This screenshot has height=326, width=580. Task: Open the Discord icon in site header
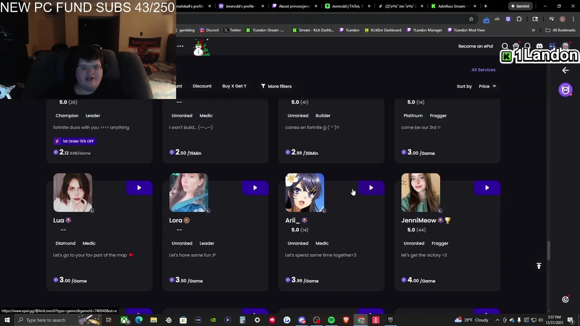tap(539, 46)
